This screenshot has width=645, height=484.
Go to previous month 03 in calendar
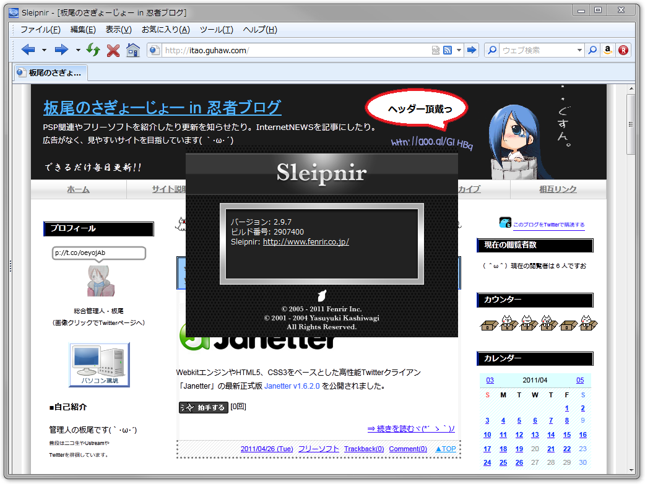point(490,380)
